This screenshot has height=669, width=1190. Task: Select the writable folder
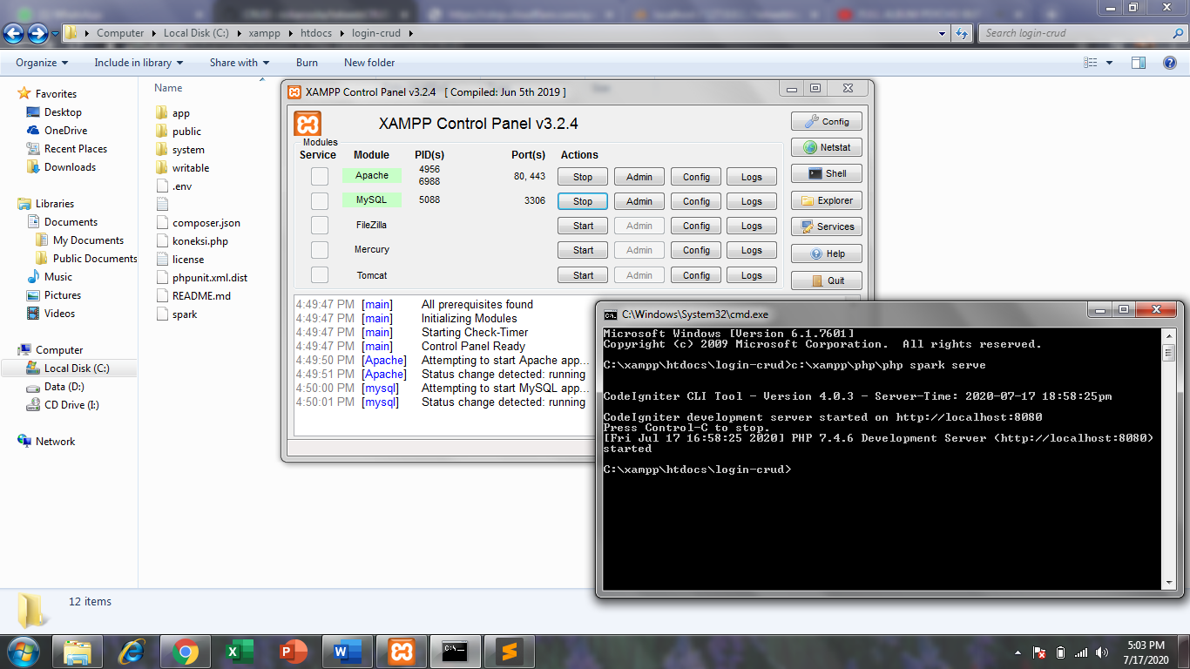[x=190, y=168]
